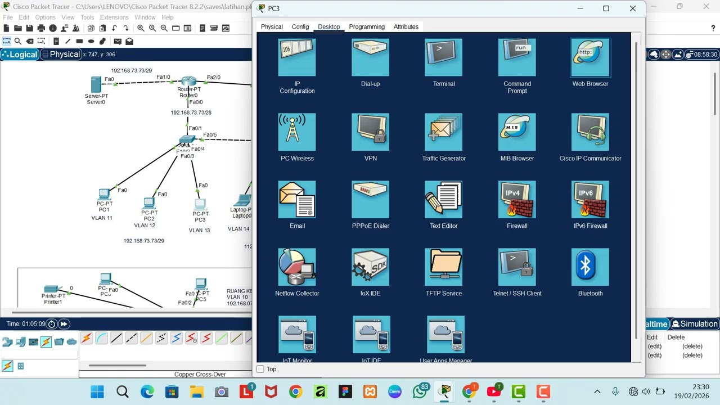Click the Print icon in main toolbar

tap(41, 28)
